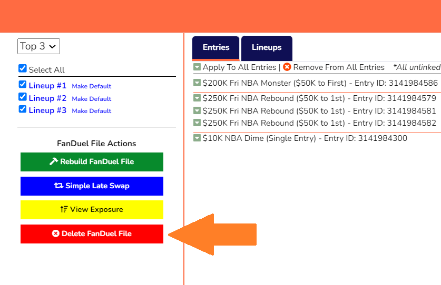The width and height of the screenshot is (441, 285).
Task: Click the red X Remove From All Entries icon
Action: coord(287,67)
